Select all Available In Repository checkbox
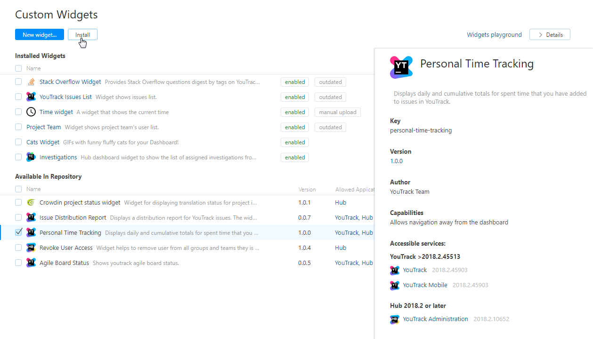Screen dimensions: 593x339 pyautogui.click(x=18, y=189)
